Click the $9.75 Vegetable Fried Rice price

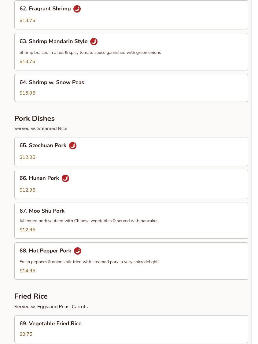(x=26, y=334)
